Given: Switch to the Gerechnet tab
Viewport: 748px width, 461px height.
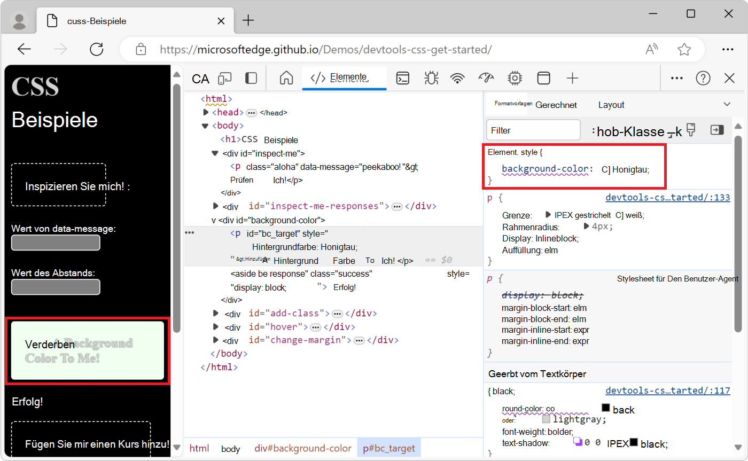Looking at the screenshot, I should tap(556, 105).
